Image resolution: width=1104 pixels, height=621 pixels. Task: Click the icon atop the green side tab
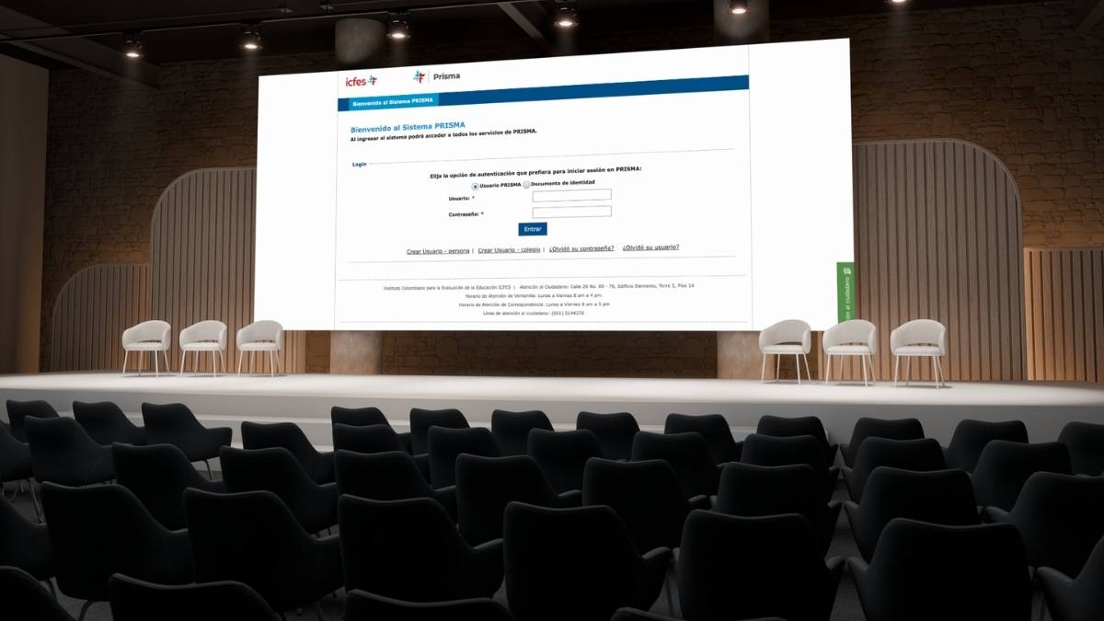(845, 271)
